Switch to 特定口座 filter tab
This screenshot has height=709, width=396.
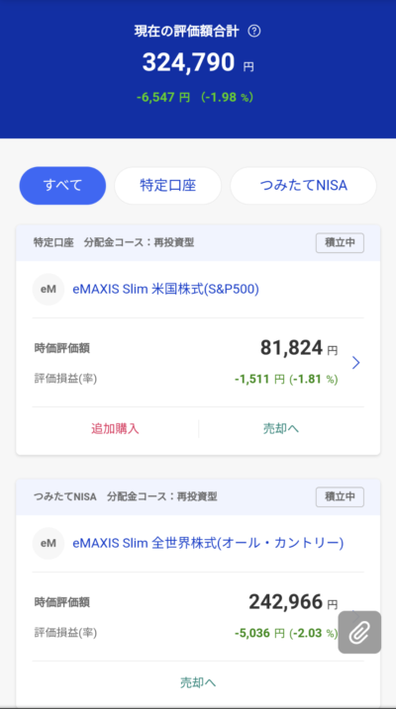pyautogui.click(x=168, y=185)
